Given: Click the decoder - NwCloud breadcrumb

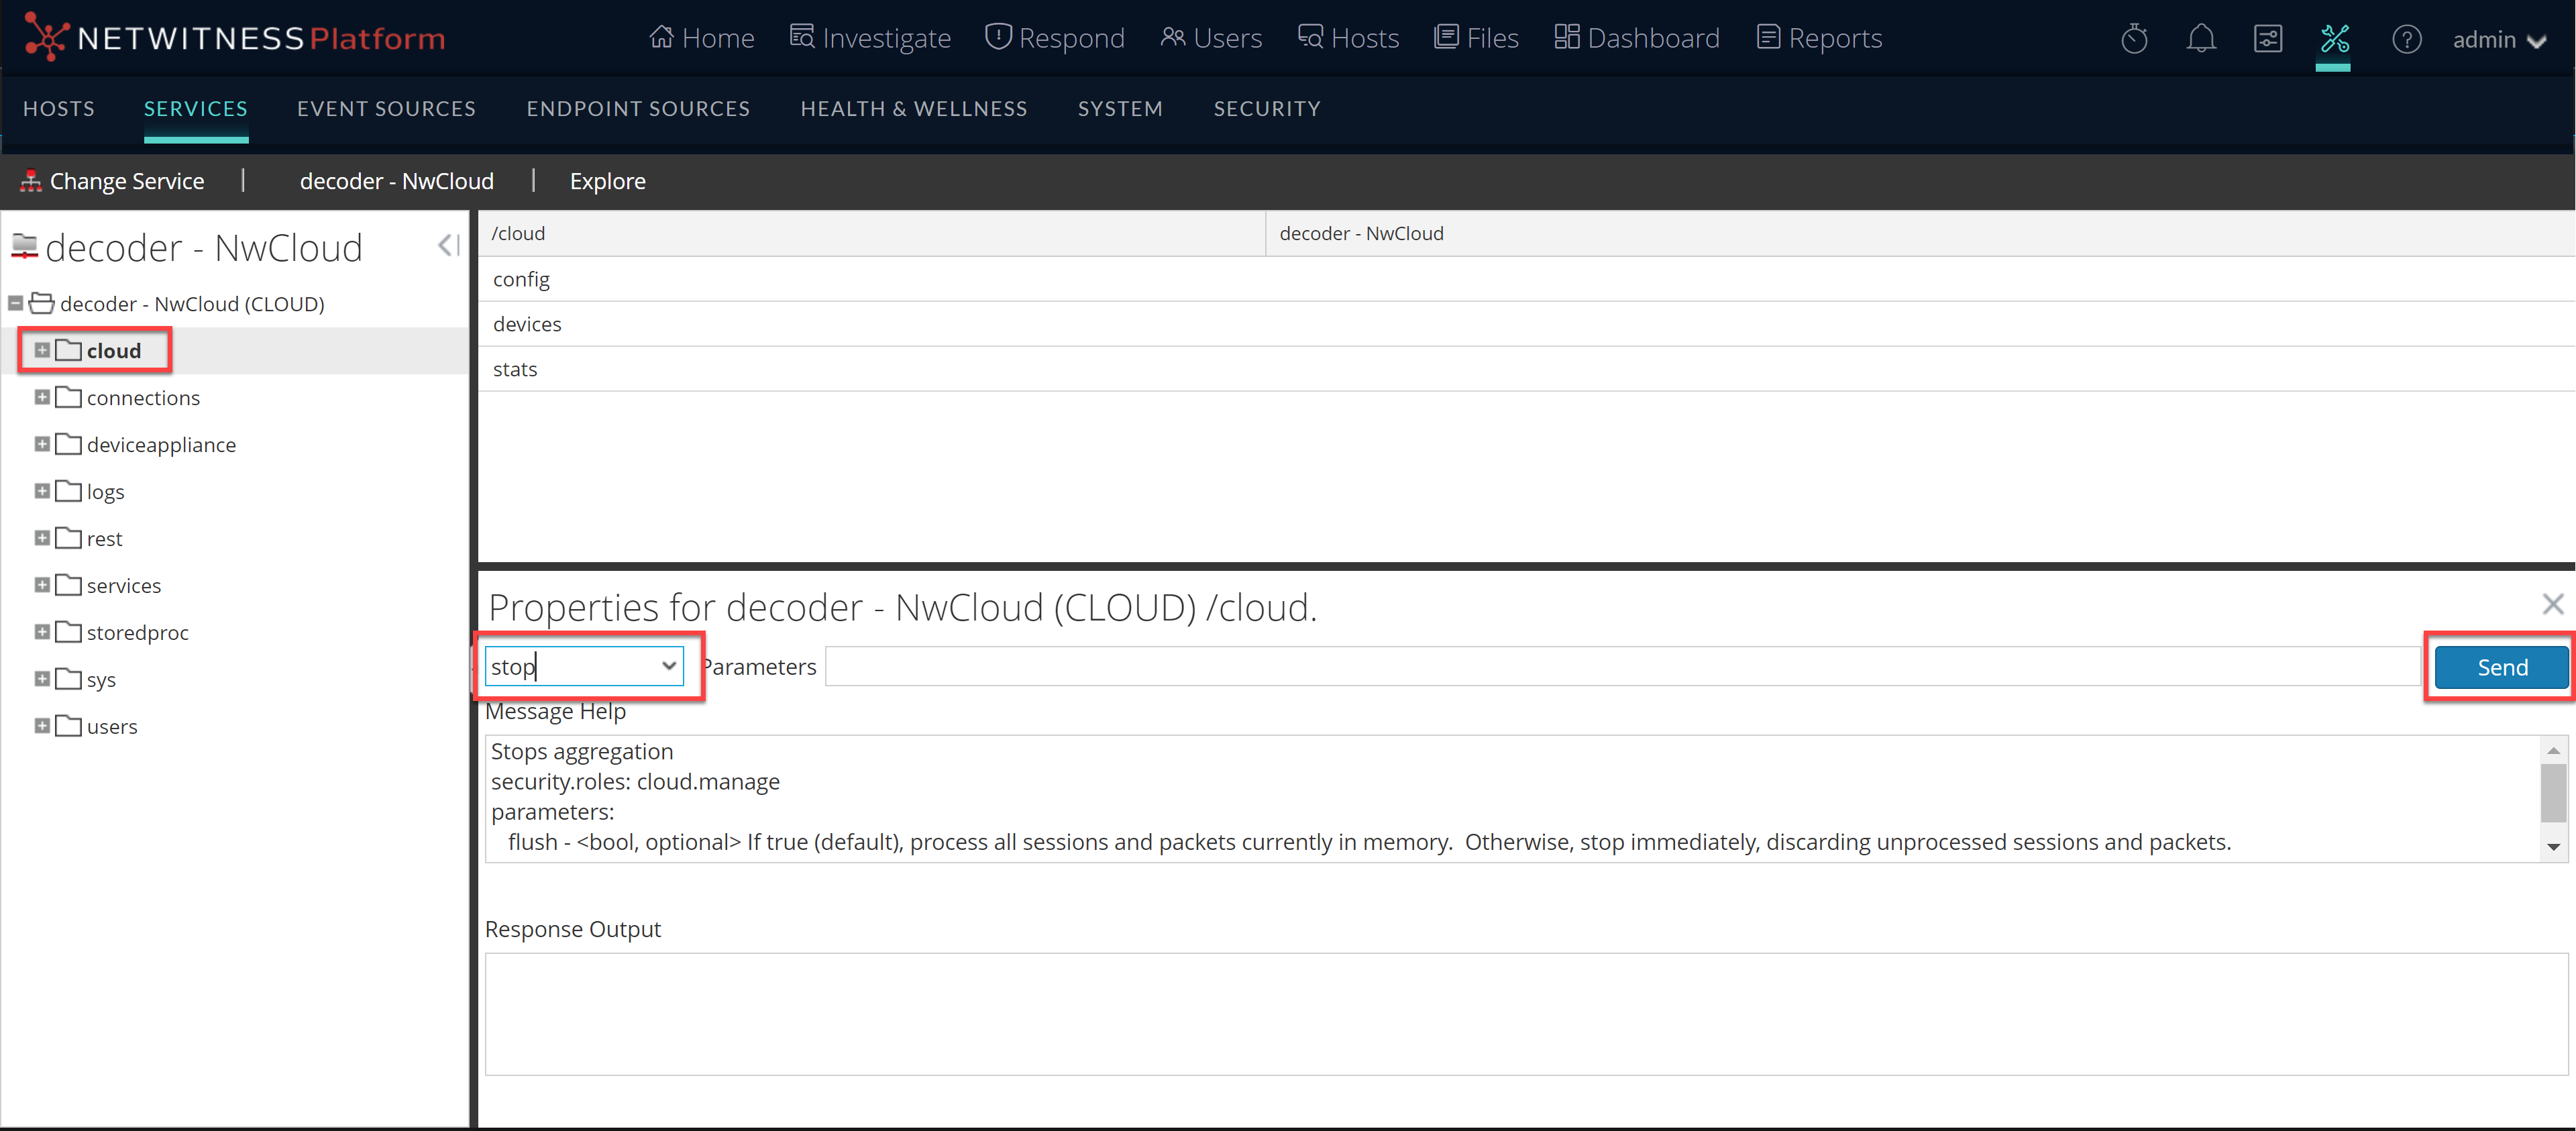Looking at the screenshot, I should pos(397,181).
